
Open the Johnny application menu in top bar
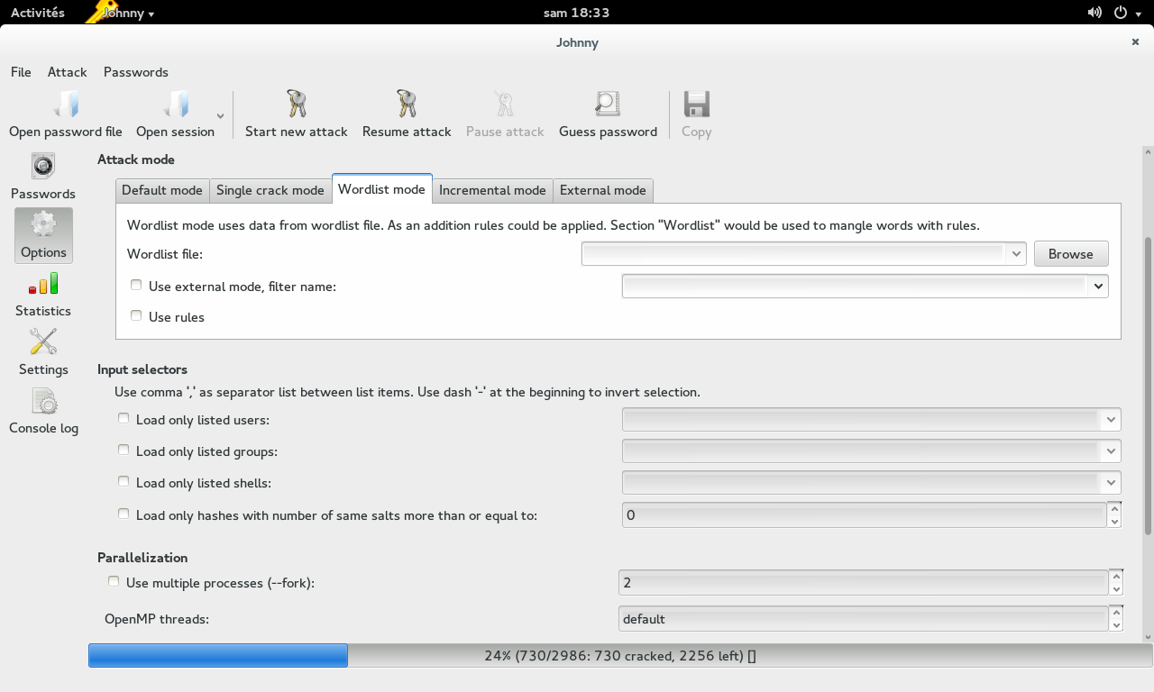pyautogui.click(x=127, y=14)
